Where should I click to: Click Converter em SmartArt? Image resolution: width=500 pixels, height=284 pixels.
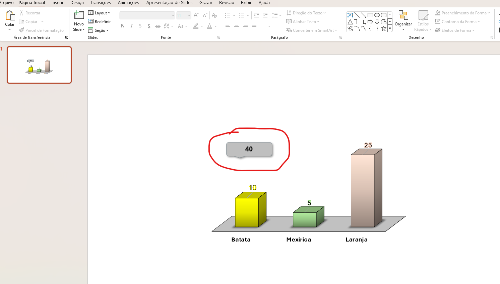coord(312,30)
